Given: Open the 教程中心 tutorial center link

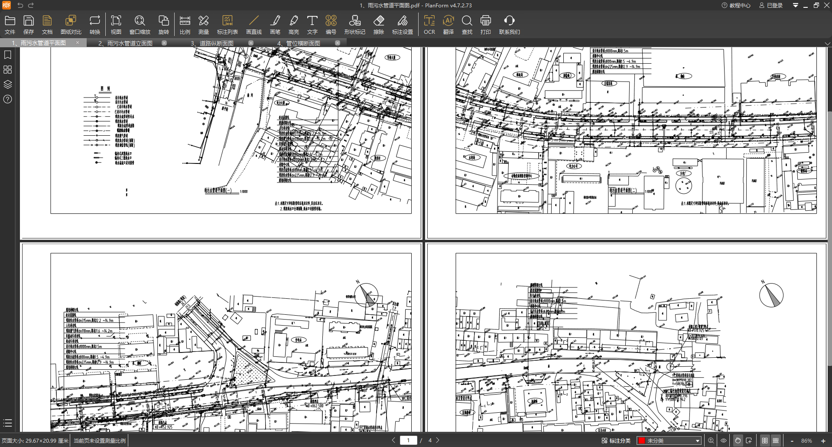Looking at the screenshot, I should point(736,5).
